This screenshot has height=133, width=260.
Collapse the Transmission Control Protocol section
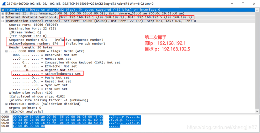tap(3, 21)
